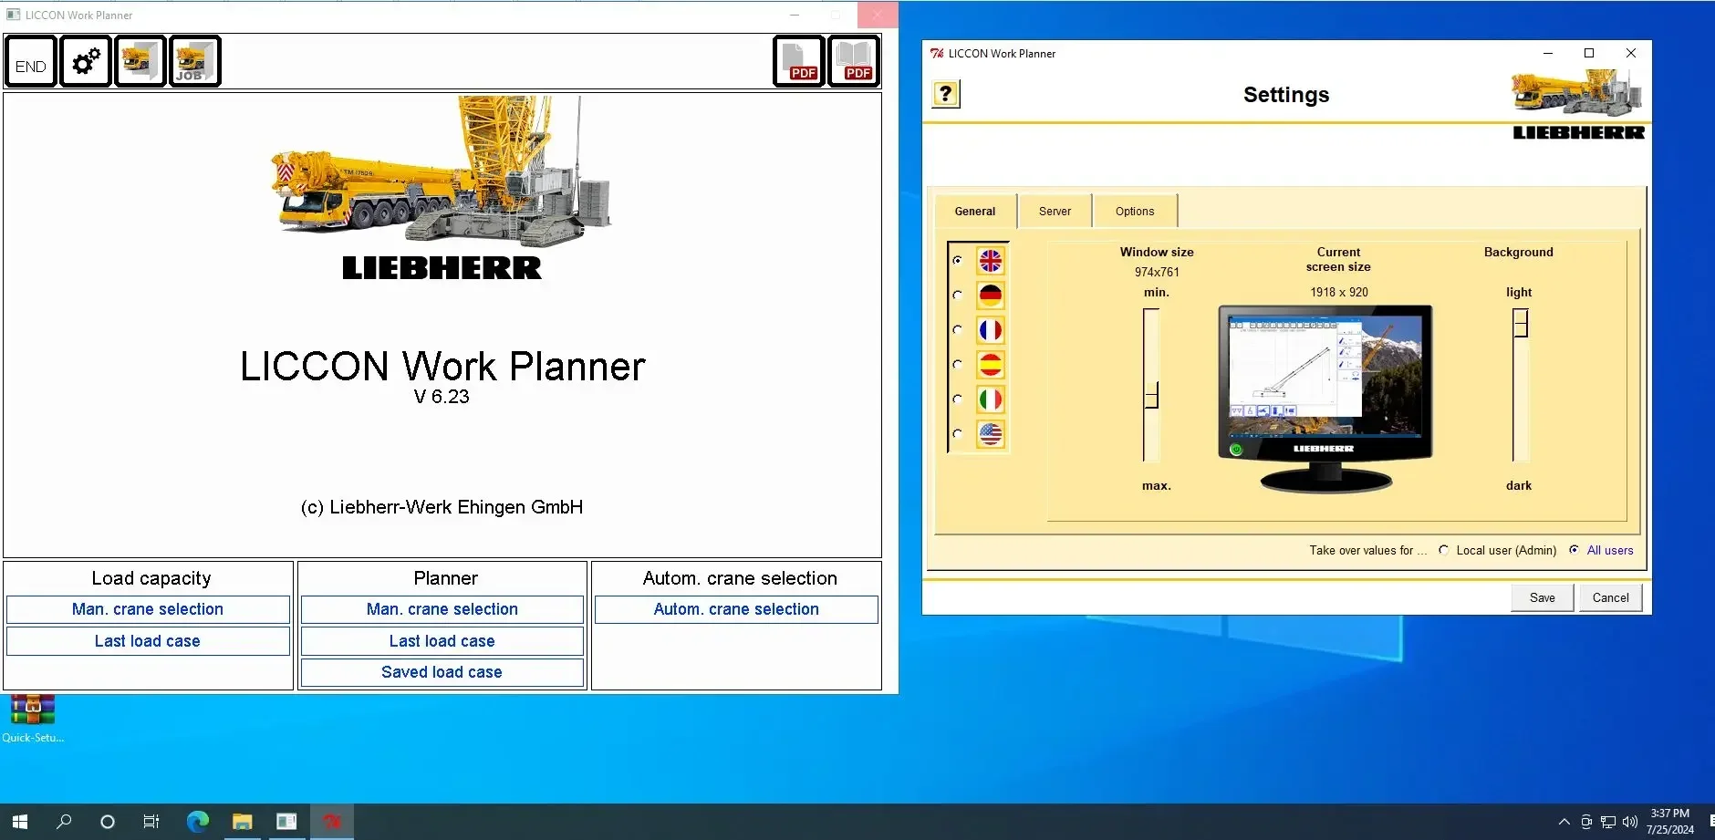Switch to the Server tab in Settings
The image size is (1715, 840).
coord(1055,211)
